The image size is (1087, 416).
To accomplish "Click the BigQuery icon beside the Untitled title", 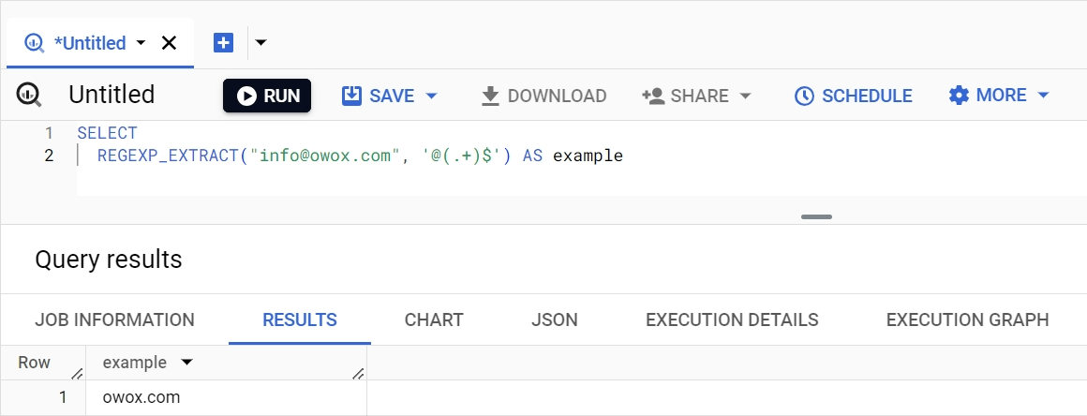I will pos(29,95).
